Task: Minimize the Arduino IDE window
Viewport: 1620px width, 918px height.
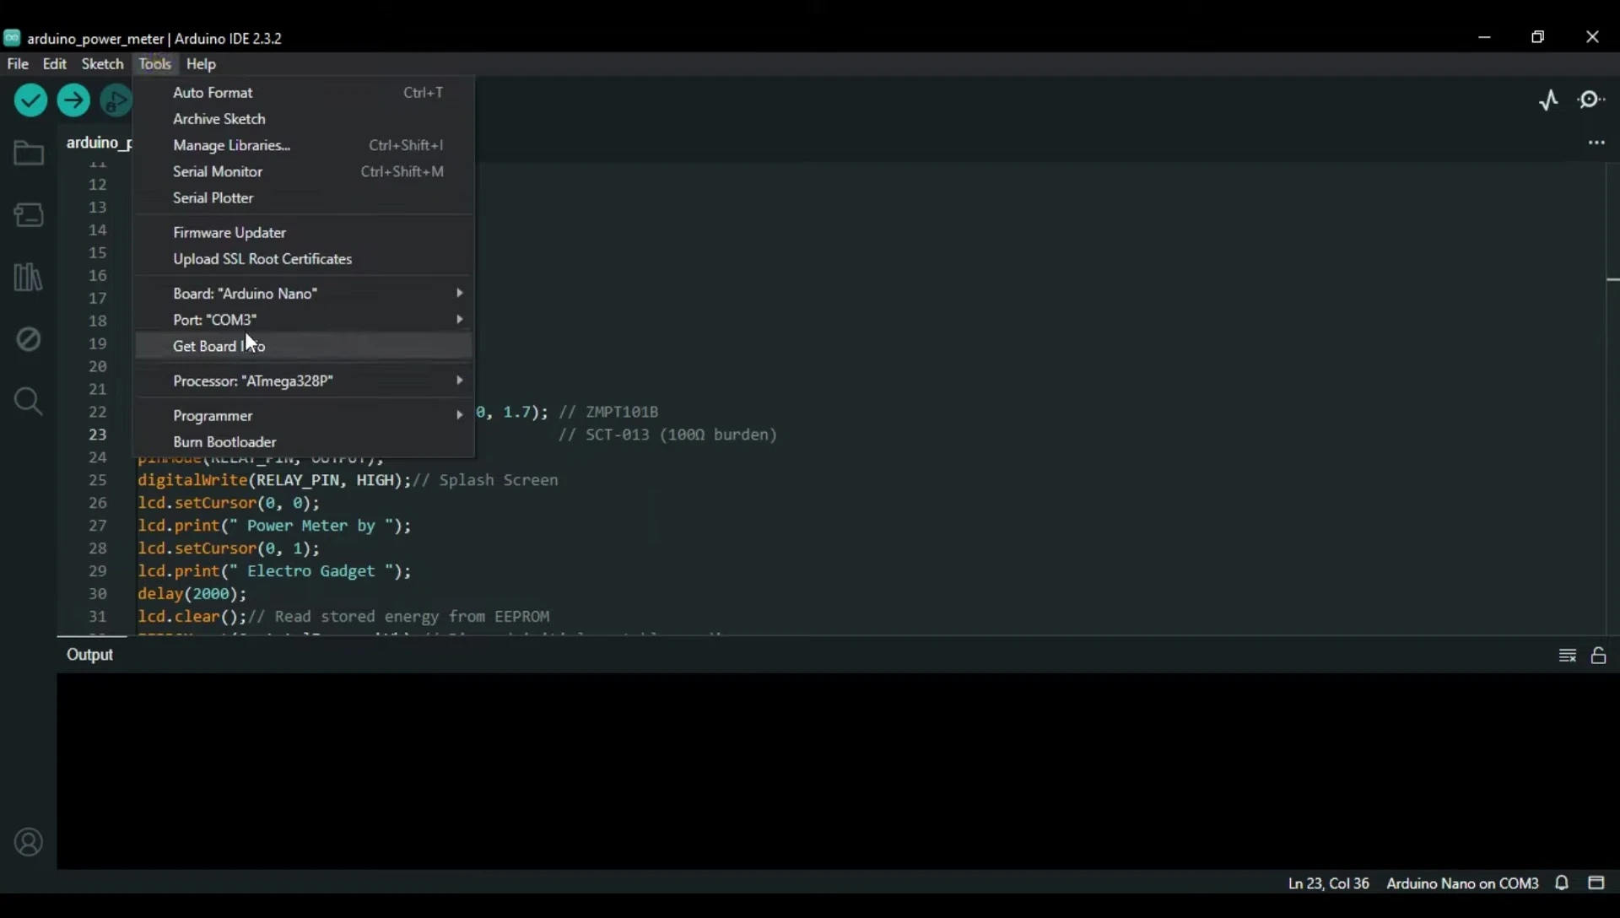Action: (1484, 37)
